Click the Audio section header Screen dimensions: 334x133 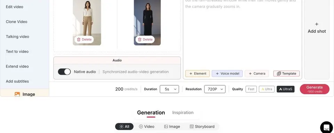pyautogui.click(x=117, y=60)
